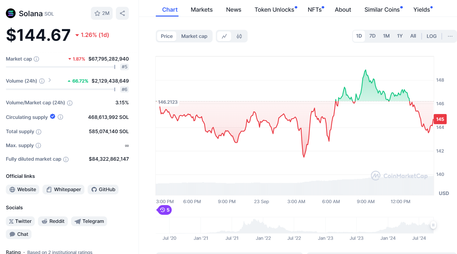The width and height of the screenshot is (457, 254).
Task: Open the Token Unlocks tab
Action: click(x=275, y=10)
